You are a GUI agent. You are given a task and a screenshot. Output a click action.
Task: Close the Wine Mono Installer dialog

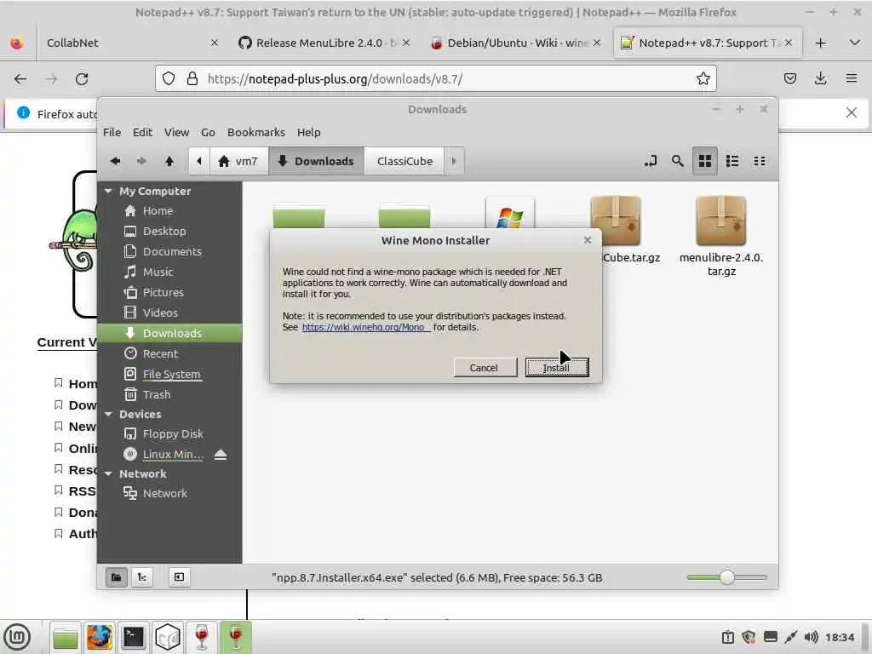588,240
